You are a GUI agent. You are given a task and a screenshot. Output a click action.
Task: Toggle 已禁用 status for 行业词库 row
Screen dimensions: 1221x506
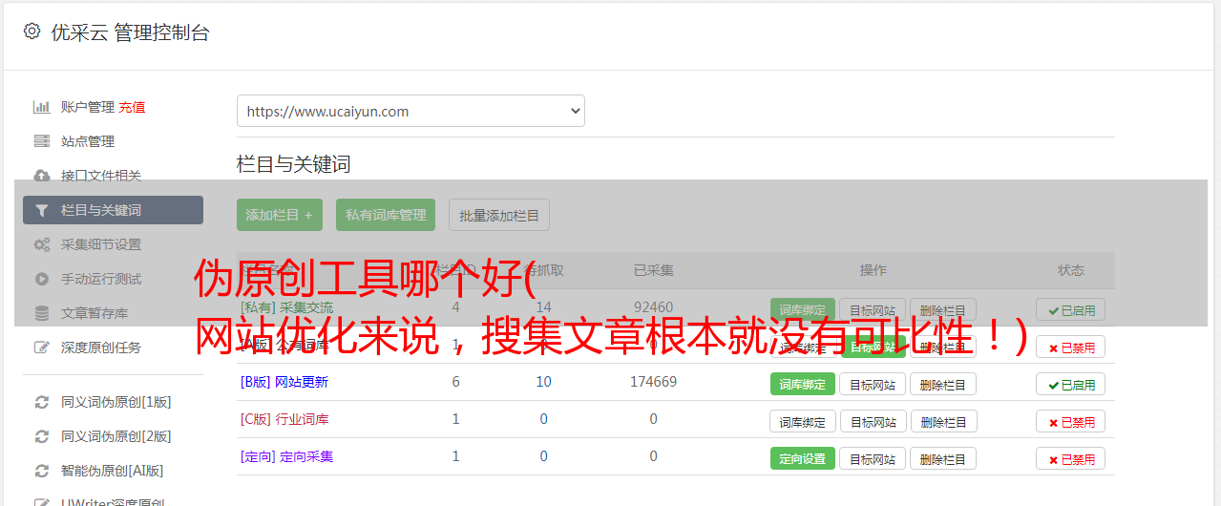(1070, 421)
